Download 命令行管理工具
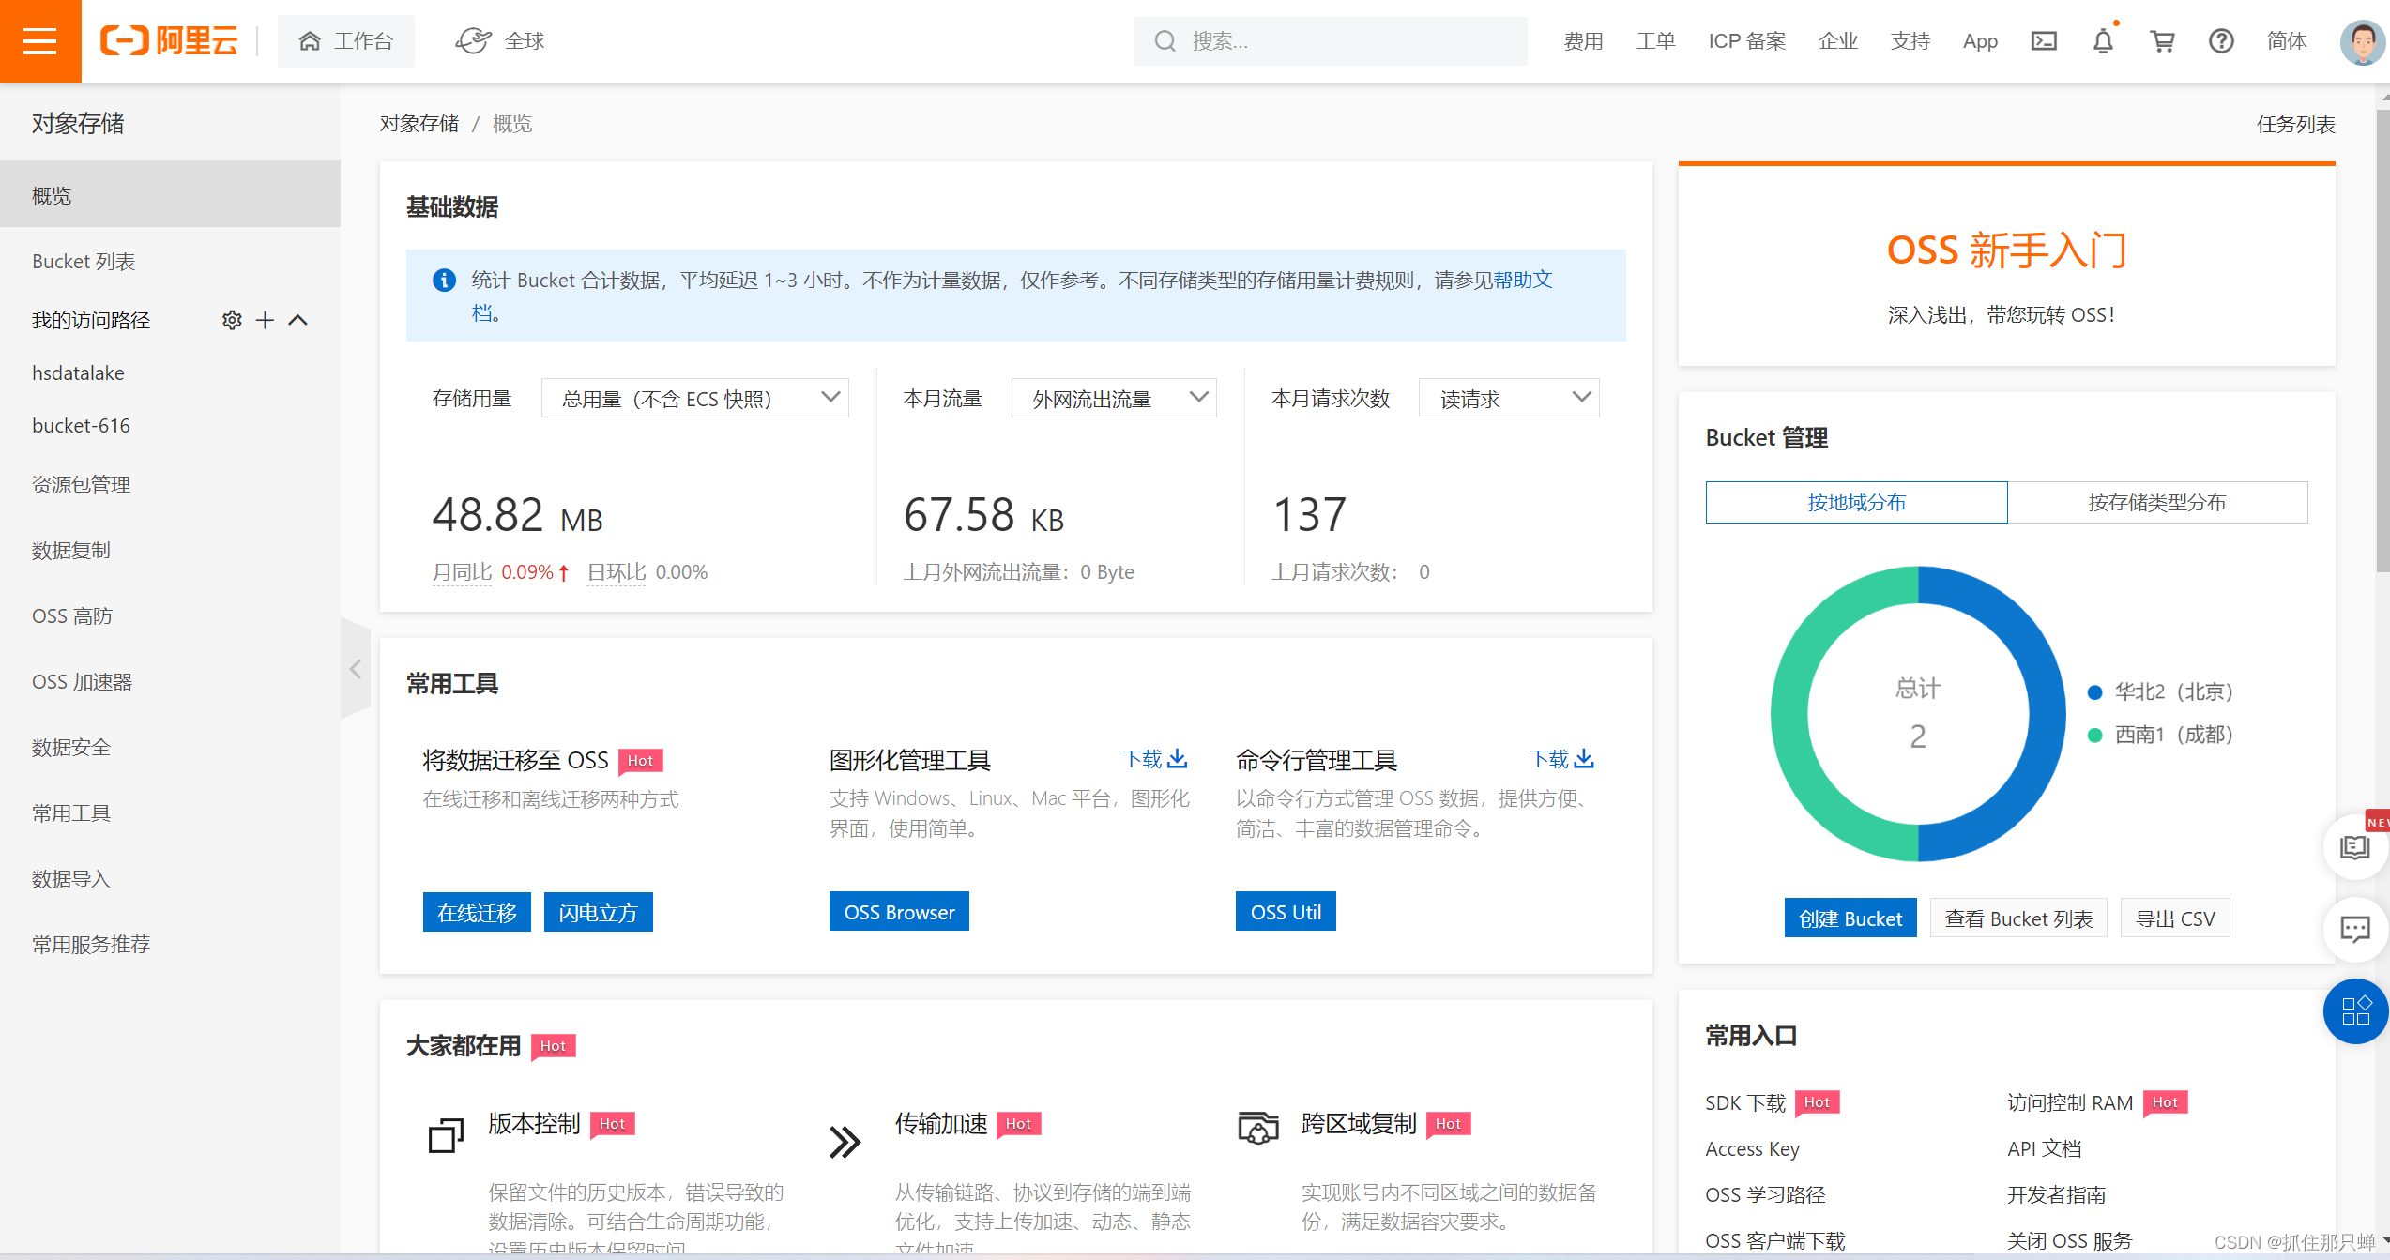 pyautogui.click(x=1561, y=758)
